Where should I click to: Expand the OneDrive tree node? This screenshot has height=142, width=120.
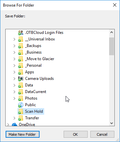[x=8, y=125]
